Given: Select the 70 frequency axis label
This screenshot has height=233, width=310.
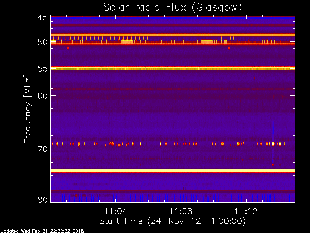Looking at the screenshot, I should (43, 149).
